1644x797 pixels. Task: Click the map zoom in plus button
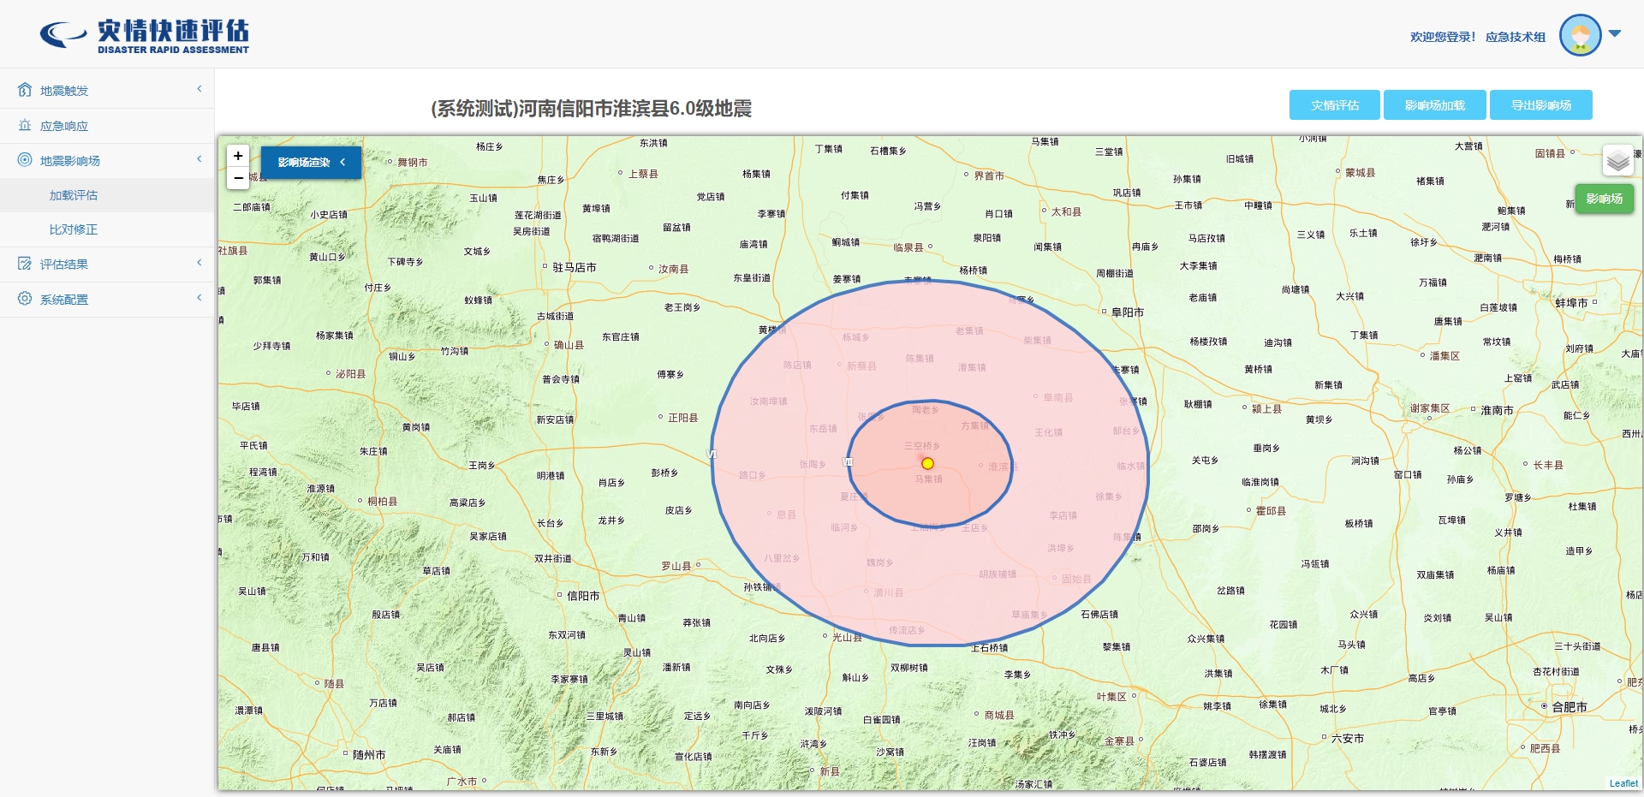click(238, 156)
